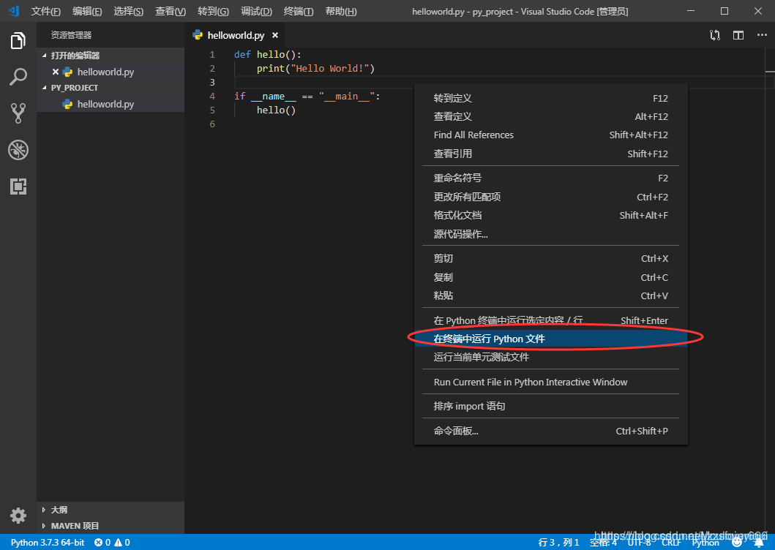
Task: Click the def hello(): line
Action: click(267, 54)
